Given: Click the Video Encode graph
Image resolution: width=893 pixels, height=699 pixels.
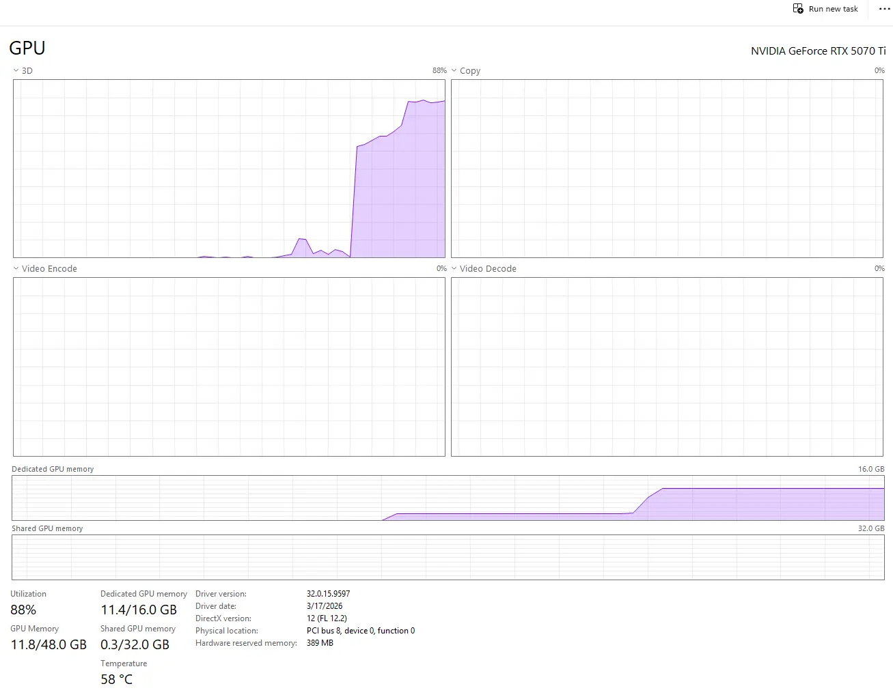Looking at the screenshot, I should 229,367.
